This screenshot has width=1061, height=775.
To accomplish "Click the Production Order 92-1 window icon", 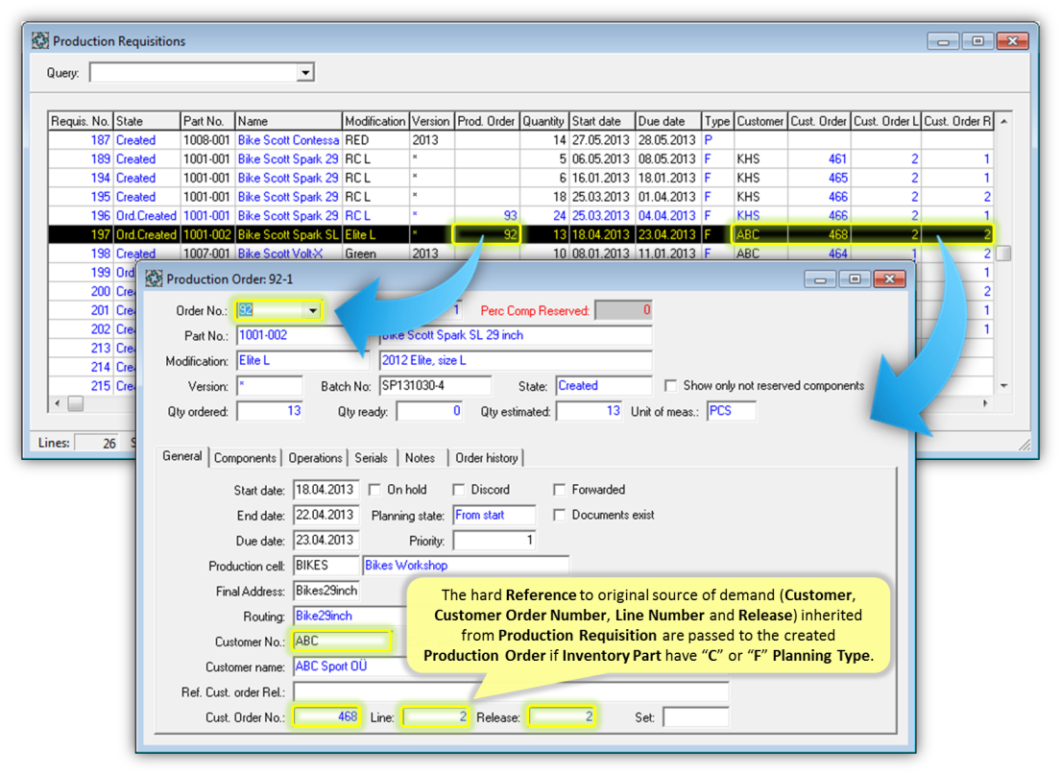I will pos(155,279).
